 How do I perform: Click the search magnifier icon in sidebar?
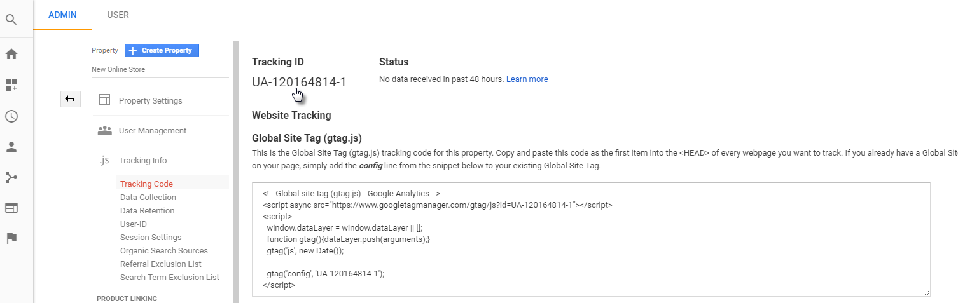coord(11,20)
